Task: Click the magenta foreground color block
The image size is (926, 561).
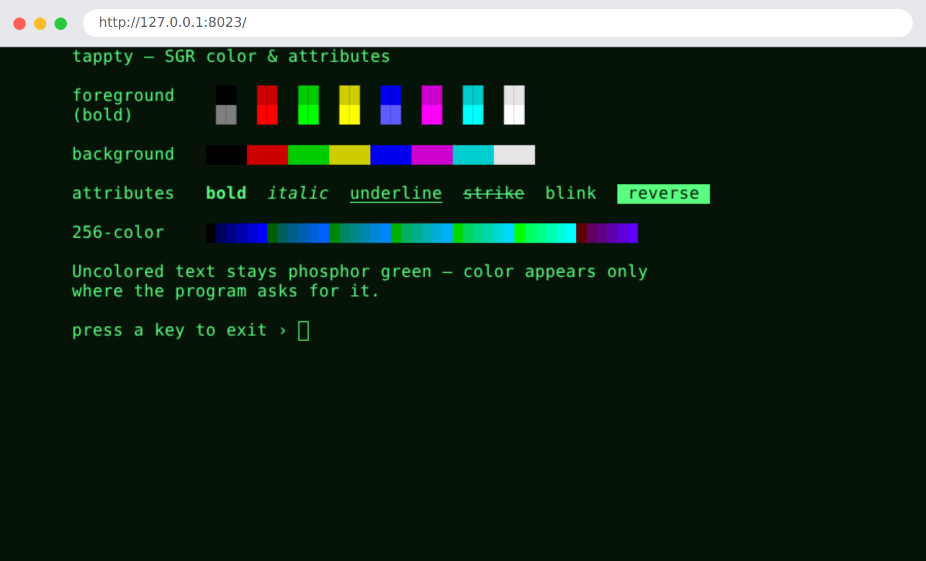Action: pyautogui.click(x=432, y=105)
